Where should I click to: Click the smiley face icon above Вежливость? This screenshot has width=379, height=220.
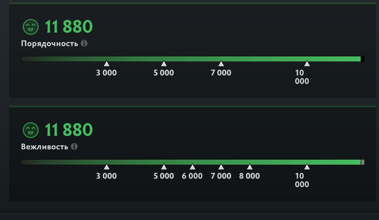click(x=31, y=130)
